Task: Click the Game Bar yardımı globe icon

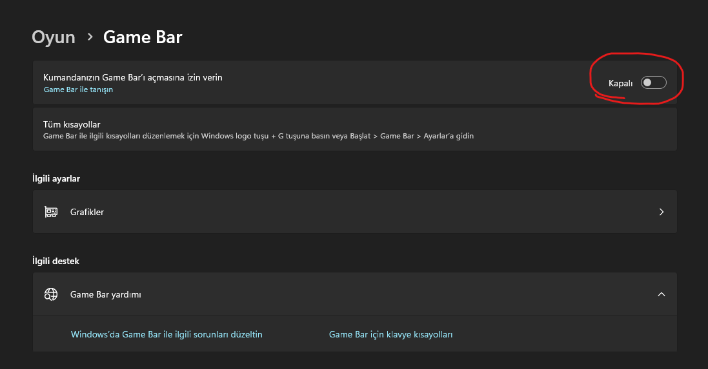Action: (51, 294)
